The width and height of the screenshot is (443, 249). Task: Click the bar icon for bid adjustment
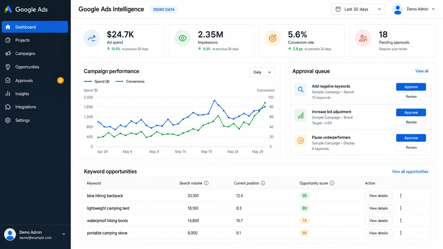(x=301, y=115)
